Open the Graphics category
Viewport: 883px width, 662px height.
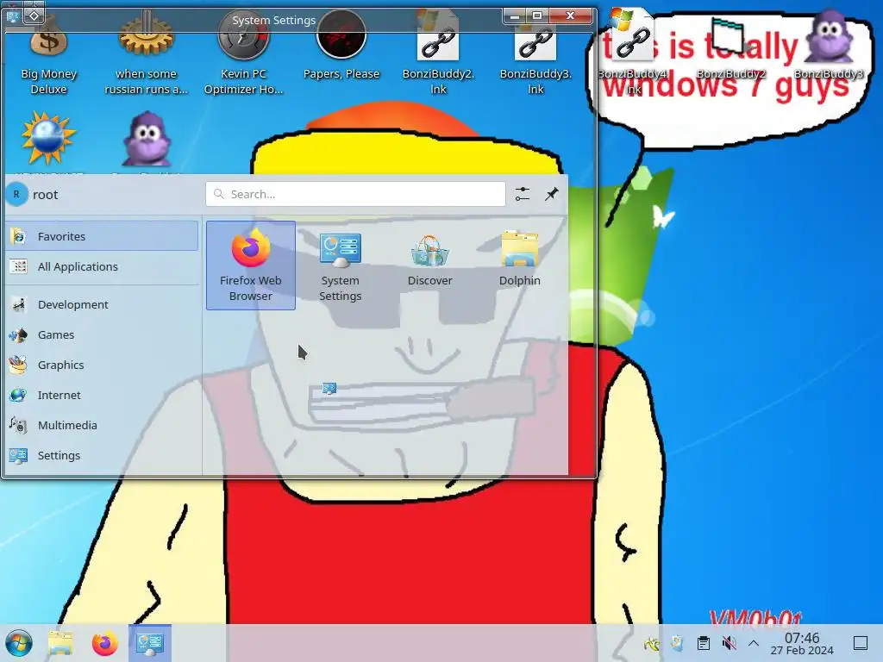[102, 365]
